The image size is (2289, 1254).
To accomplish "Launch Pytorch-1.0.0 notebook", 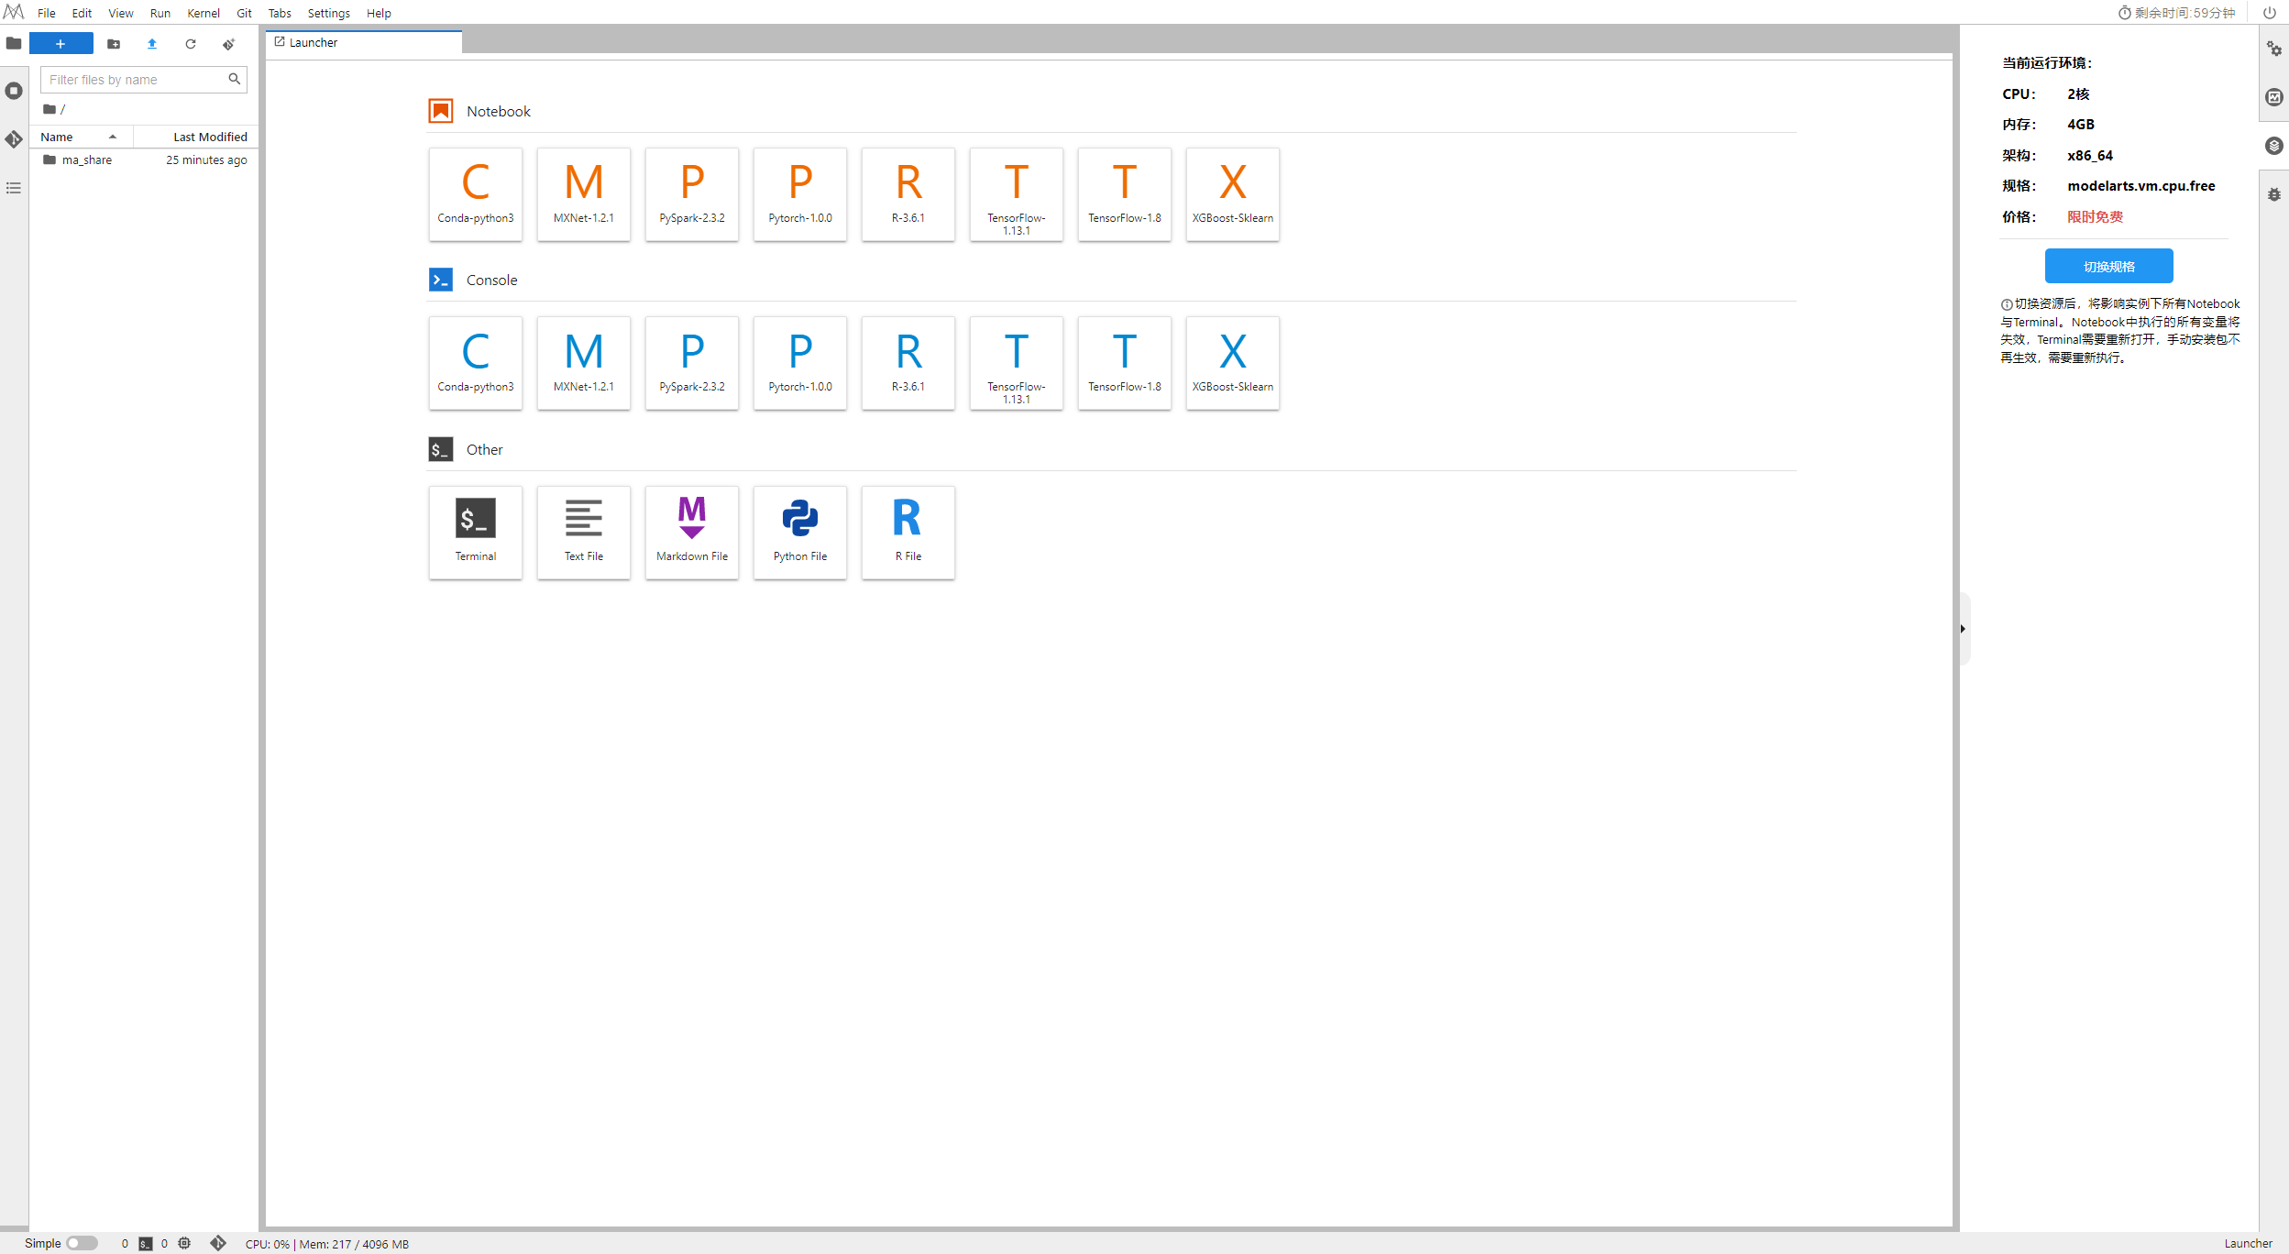I will (x=799, y=193).
